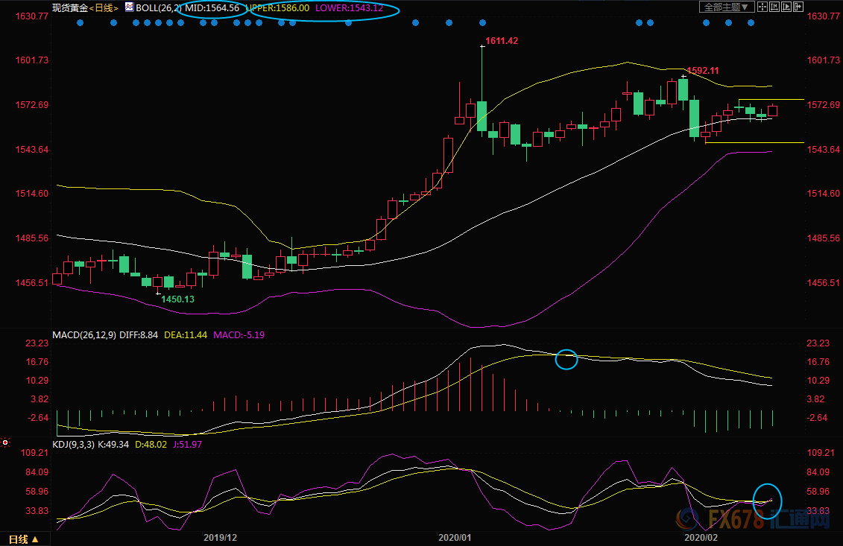This screenshot has width=843, height=546.
Task: Click the crosshair cursor icon
Action: (x=762, y=7)
